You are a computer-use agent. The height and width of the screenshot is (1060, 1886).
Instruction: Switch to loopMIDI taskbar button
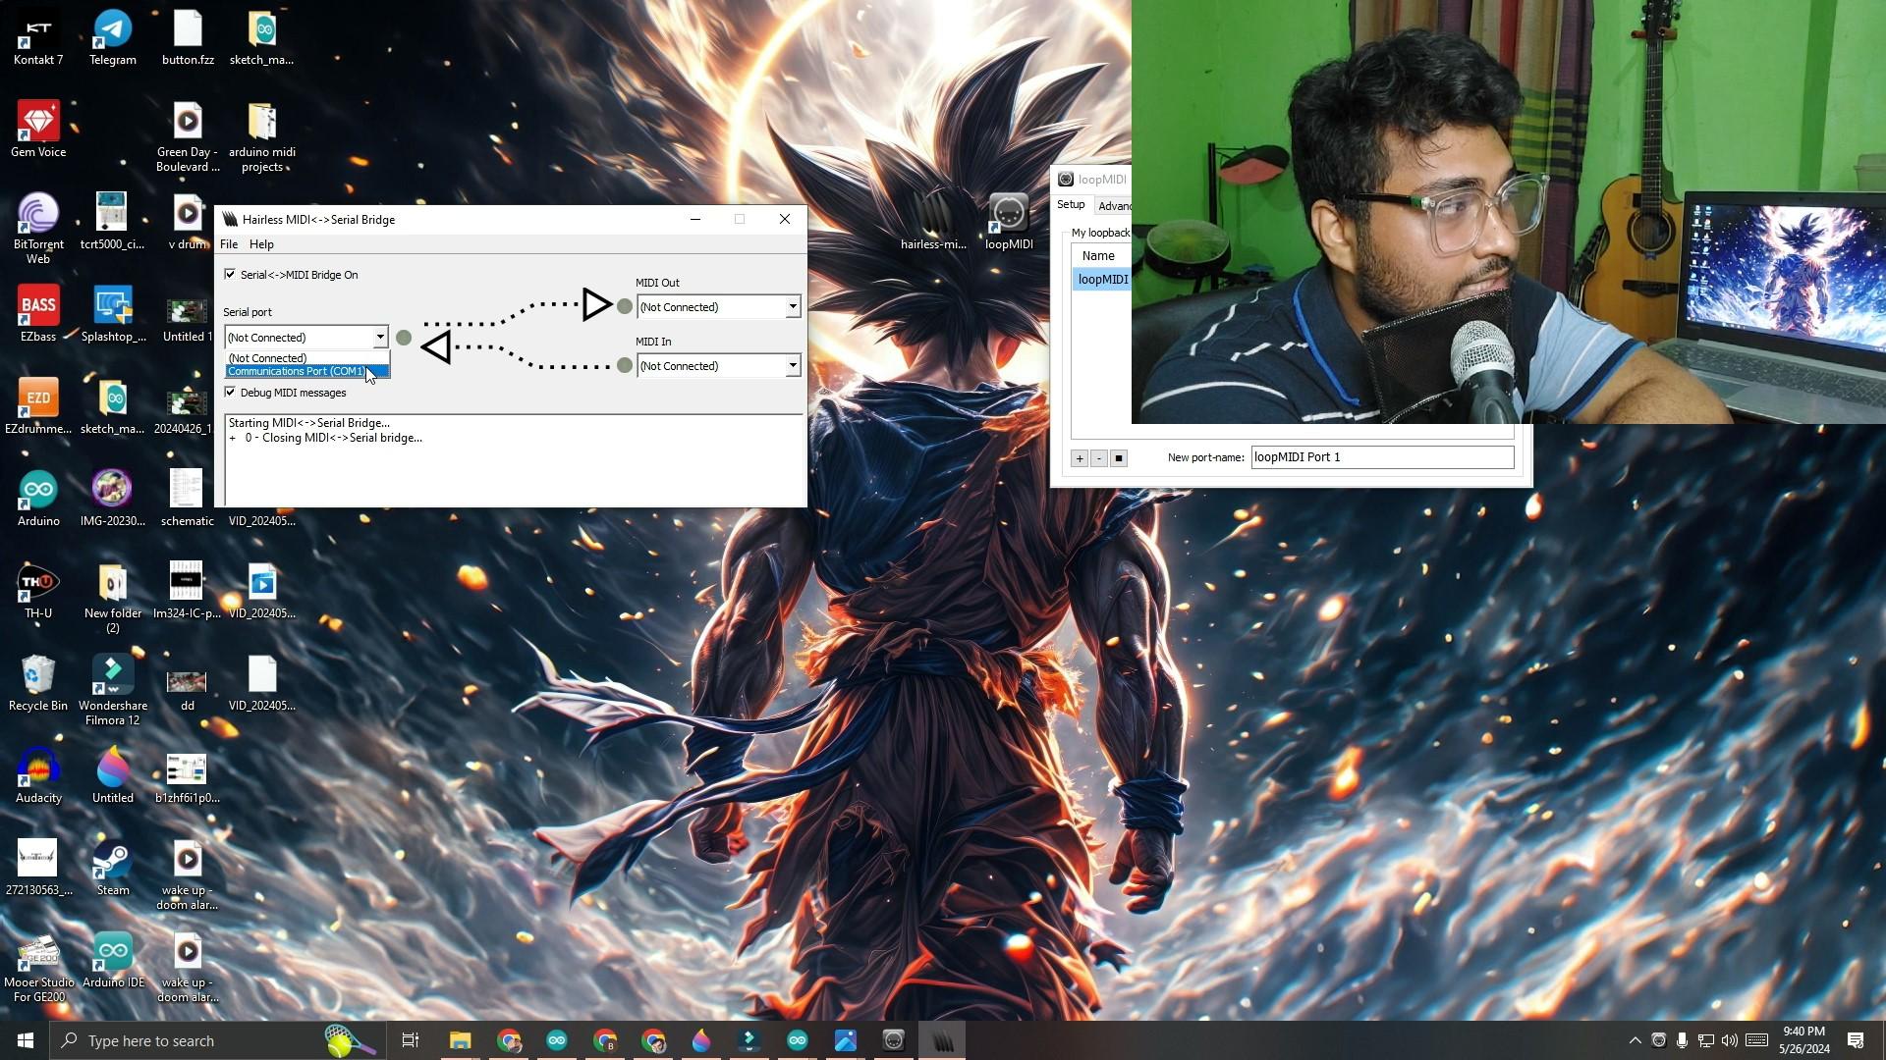894,1040
